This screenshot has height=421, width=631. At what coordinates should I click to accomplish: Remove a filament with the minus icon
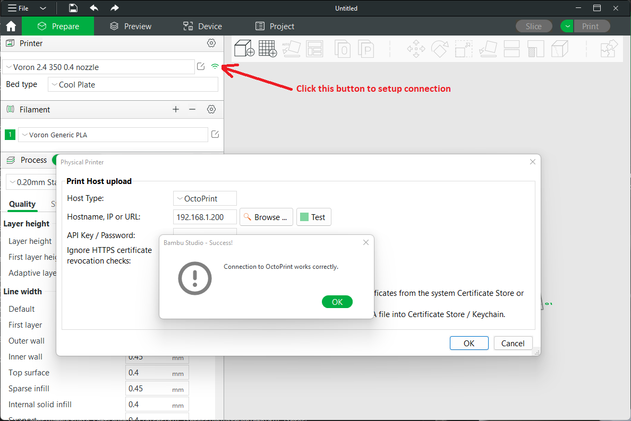point(192,109)
